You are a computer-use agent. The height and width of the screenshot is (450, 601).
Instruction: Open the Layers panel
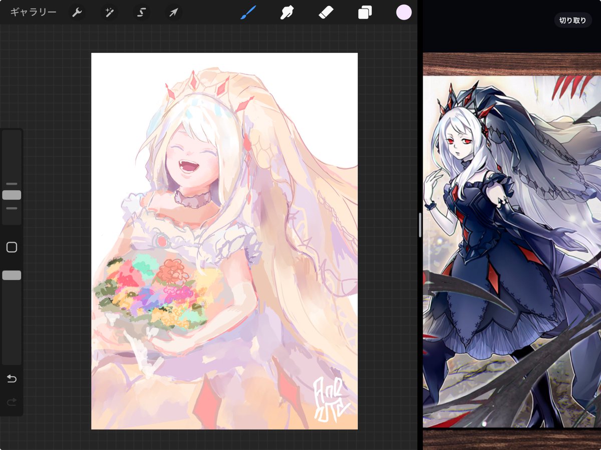(x=365, y=12)
